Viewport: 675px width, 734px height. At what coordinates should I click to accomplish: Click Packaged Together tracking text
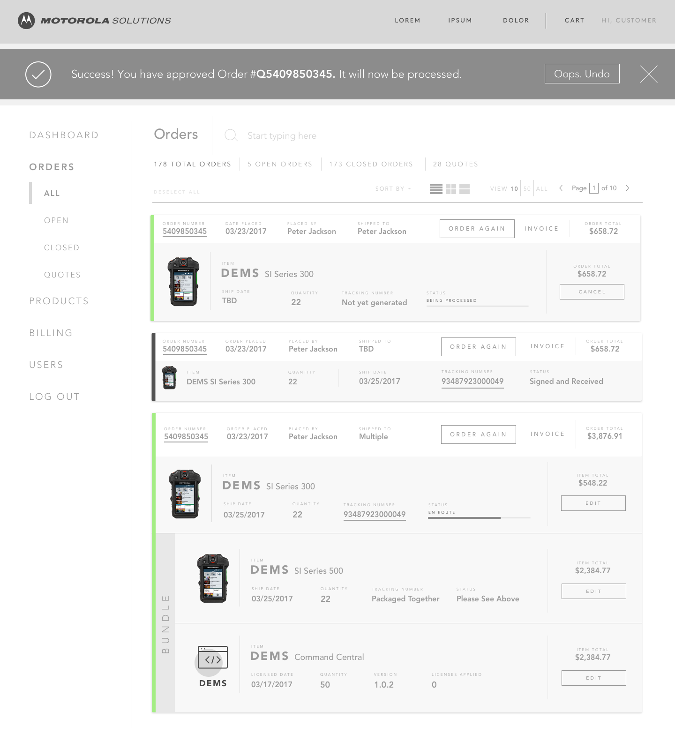coord(405,599)
